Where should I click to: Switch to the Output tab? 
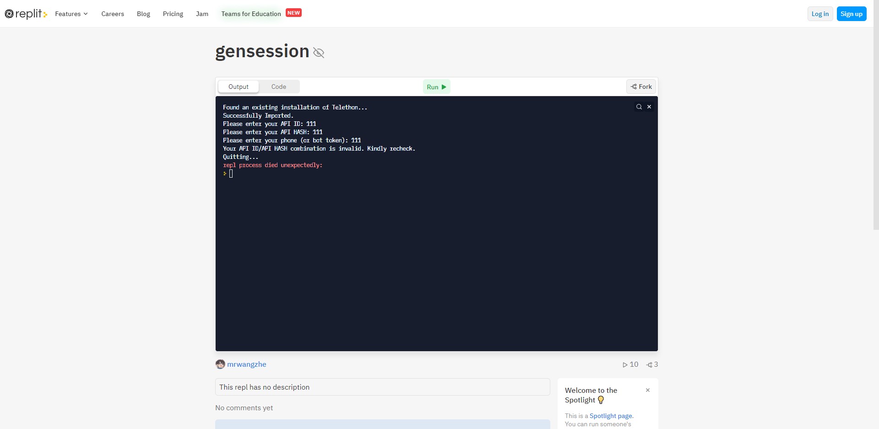pos(239,87)
